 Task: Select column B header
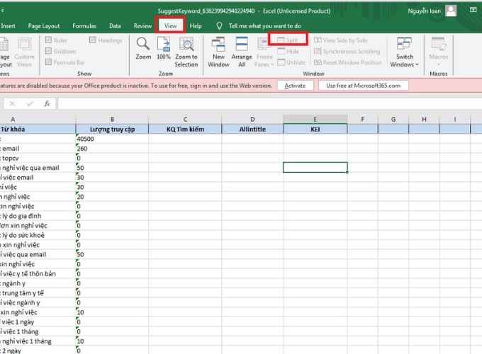pos(112,119)
